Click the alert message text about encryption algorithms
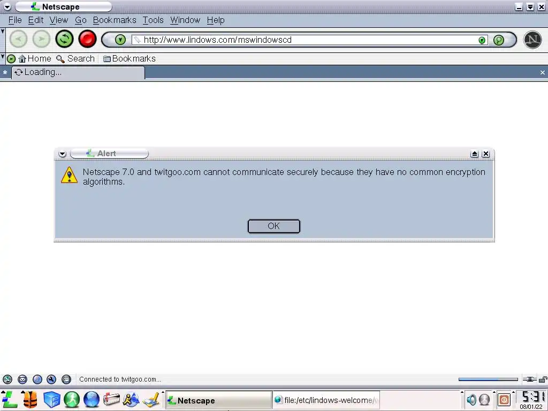The width and height of the screenshot is (548, 411). click(284, 177)
